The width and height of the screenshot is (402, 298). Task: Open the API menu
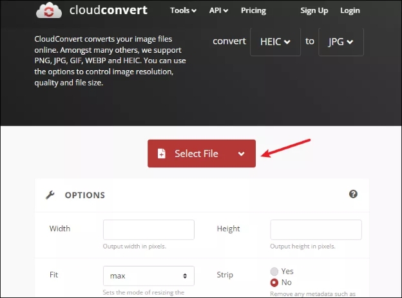coord(219,10)
